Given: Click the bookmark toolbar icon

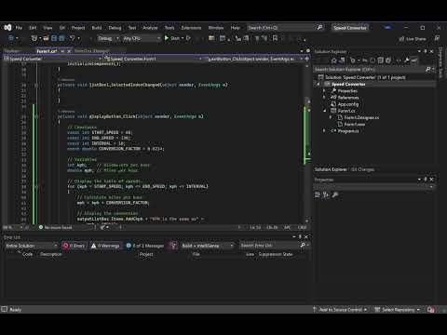Looking at the screenshot, I should (x=275, y=38).
